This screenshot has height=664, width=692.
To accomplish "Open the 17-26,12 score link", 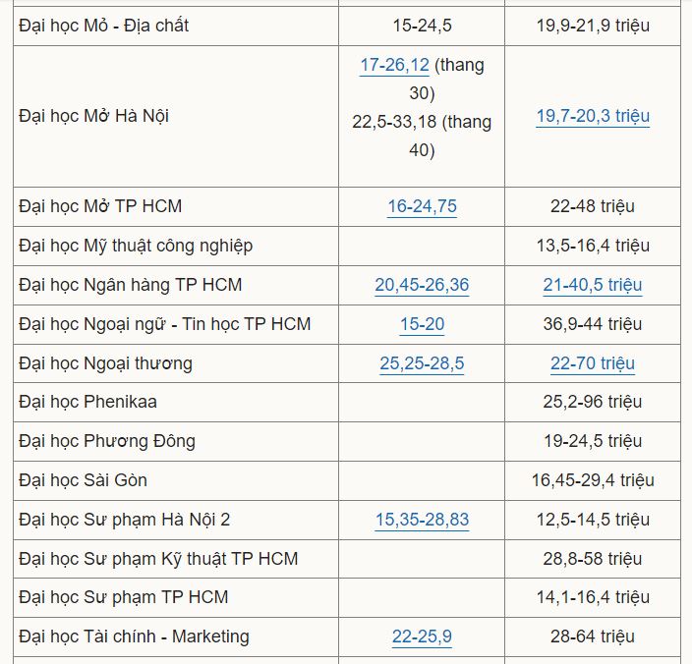I will tap(394, 66).
